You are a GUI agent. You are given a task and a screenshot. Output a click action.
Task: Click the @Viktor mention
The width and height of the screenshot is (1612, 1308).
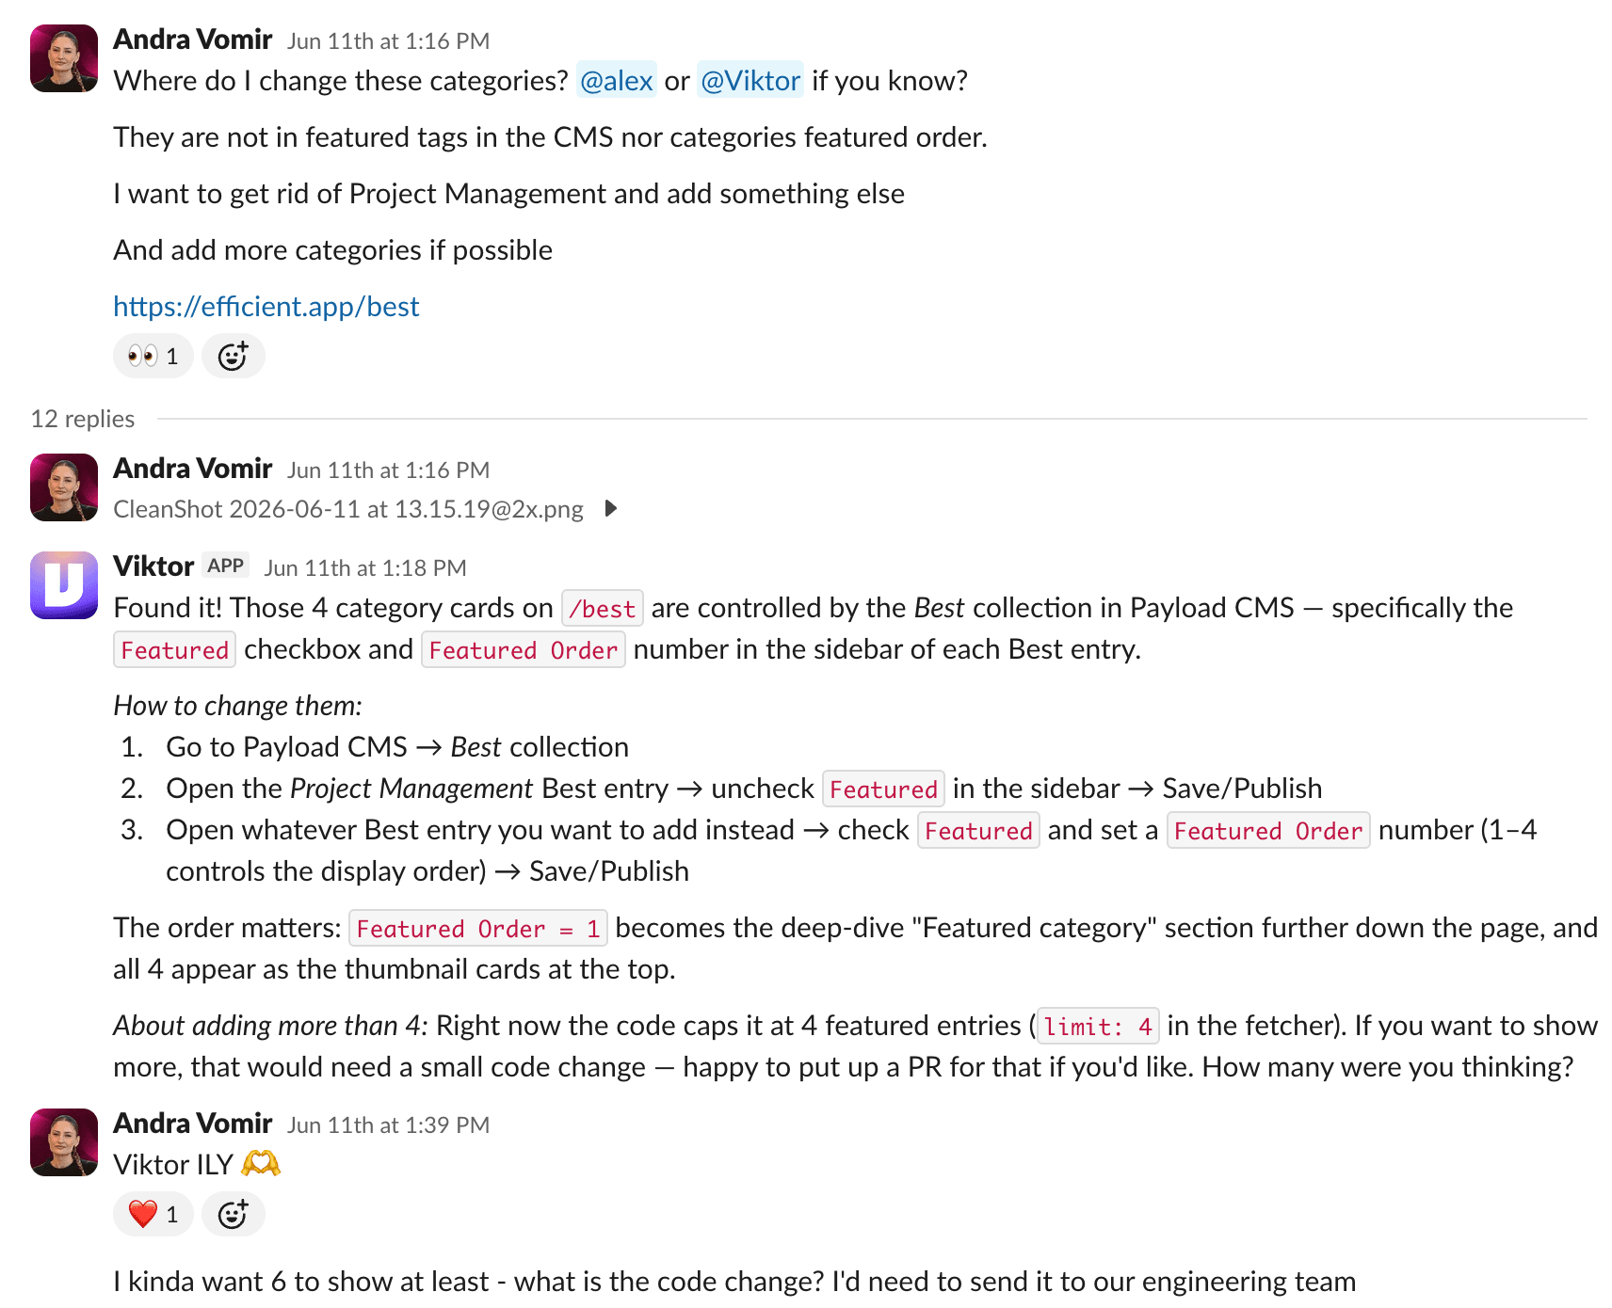pyautogui.click(x=750, y=81)
